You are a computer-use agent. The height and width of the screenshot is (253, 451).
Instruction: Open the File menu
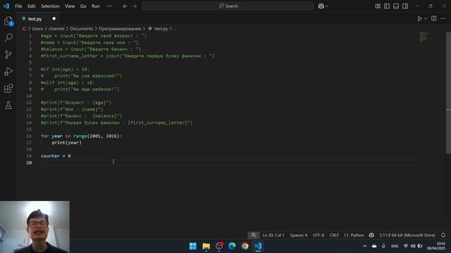click(x=18, y=6)
